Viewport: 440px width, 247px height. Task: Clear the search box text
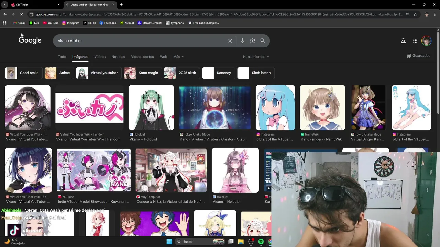click(x=230, y=41)
